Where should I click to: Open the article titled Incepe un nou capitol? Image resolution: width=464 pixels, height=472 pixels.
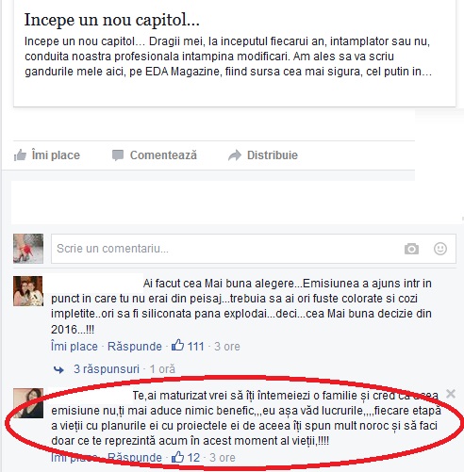tap(112, 20)
